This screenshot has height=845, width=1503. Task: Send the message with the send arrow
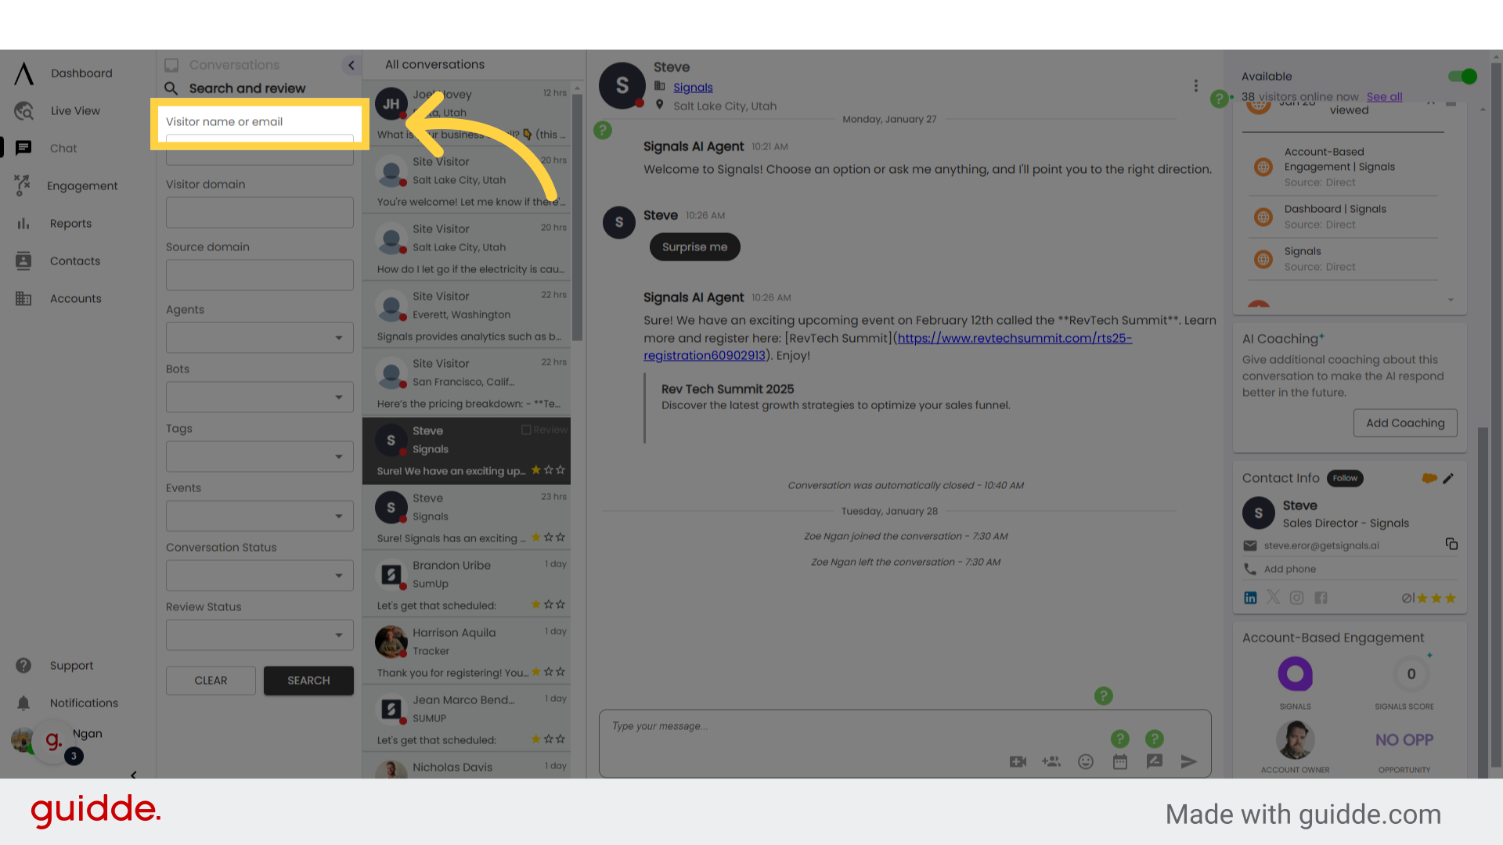click(x=1188, y=761)
